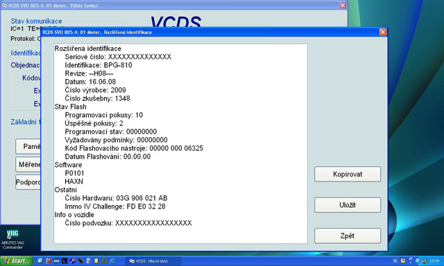Viewport: 444px width, 266px height.
Task: Switch to VCDS: Hlavní okno taskbar item
Action: click(153, 261)
